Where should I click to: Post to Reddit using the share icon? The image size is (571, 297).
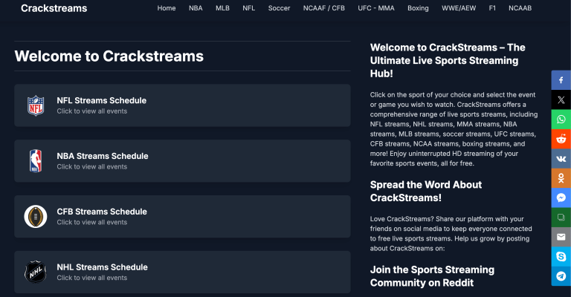pyautogui.click(x=561, y=139)
